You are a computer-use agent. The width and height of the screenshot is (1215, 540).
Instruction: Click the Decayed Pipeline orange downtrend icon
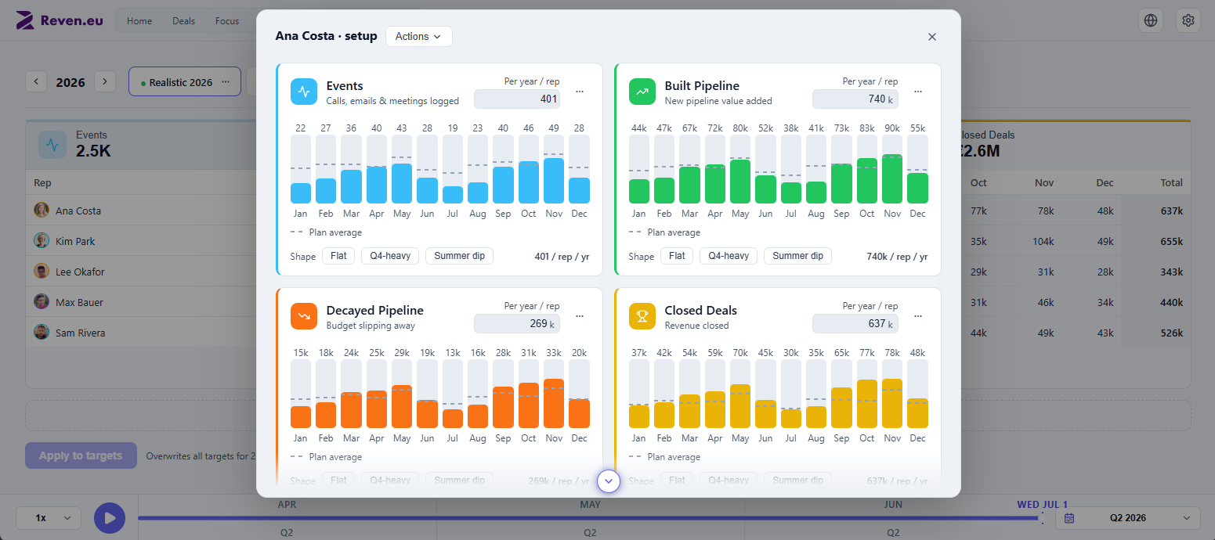pos(304,316)
